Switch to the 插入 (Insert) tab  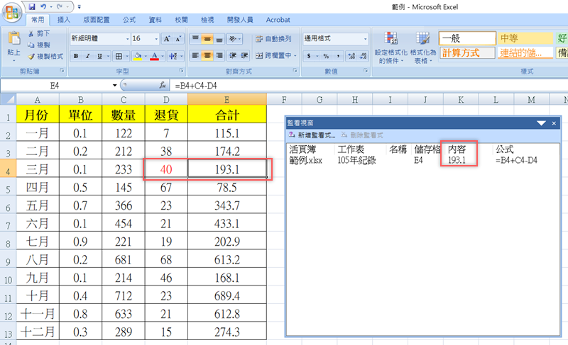pos(63,21)
